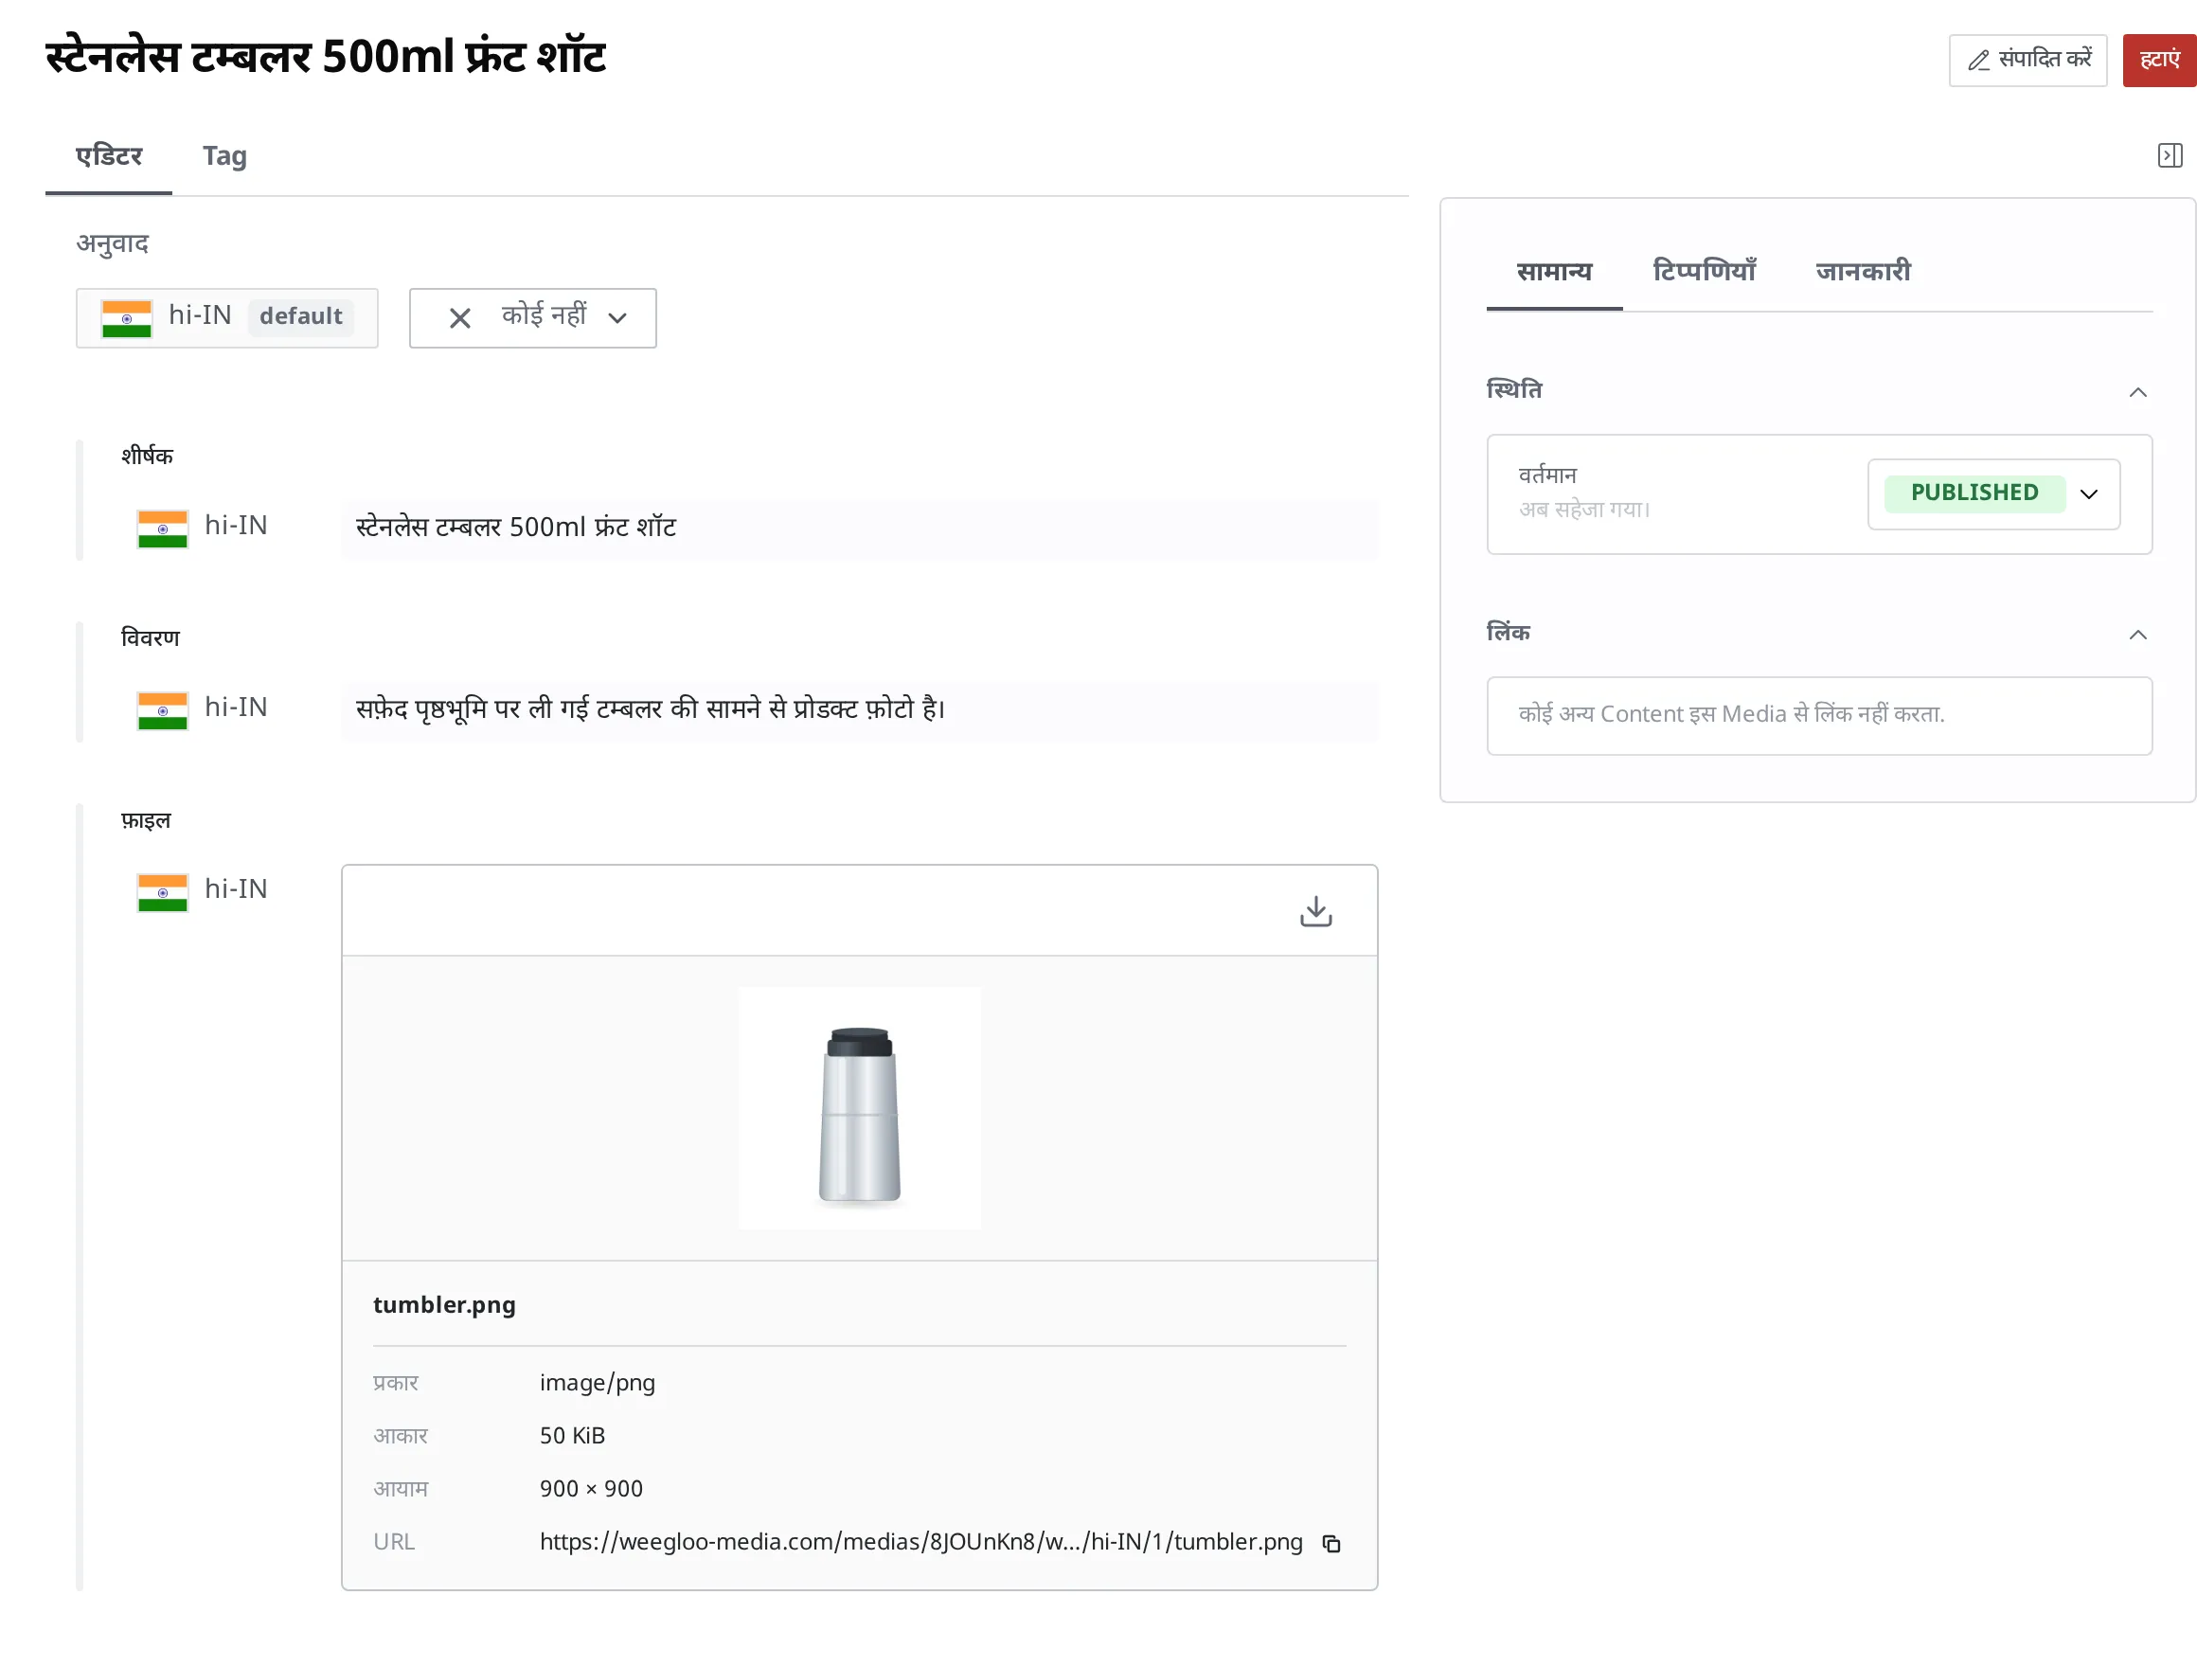
Task: Select the hi-IN default language button
Action: [227, 319]
